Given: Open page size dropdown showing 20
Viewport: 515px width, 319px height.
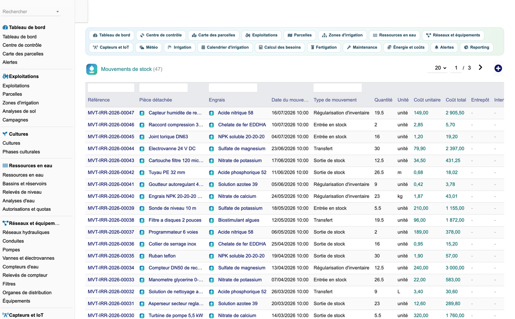Looking at the screenshot, I should (x=438, y=68).
